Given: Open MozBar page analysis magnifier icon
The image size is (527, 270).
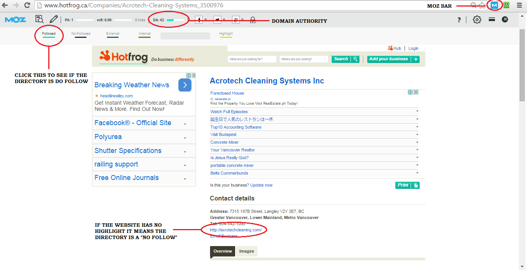Looking at the screenshot, I should coord(39,19).
